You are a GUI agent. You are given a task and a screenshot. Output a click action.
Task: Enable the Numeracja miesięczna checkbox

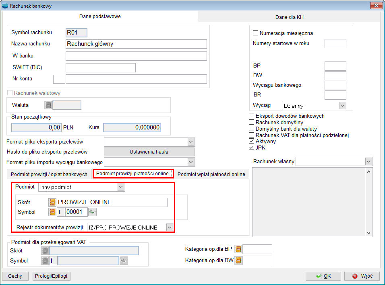[255, 33]
